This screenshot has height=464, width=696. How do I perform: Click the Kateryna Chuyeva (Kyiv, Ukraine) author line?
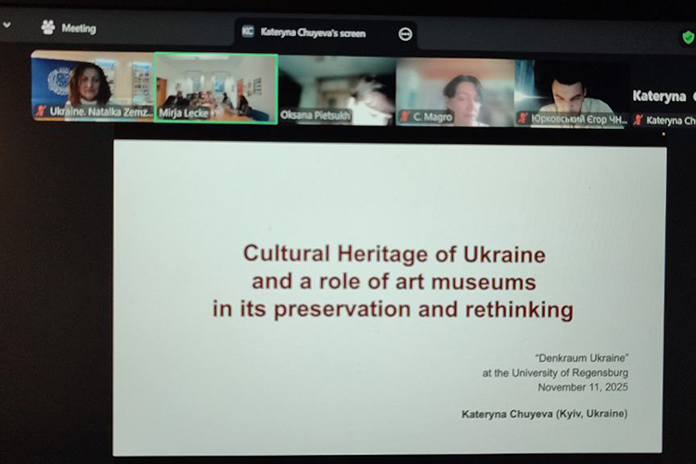[544, 413]
